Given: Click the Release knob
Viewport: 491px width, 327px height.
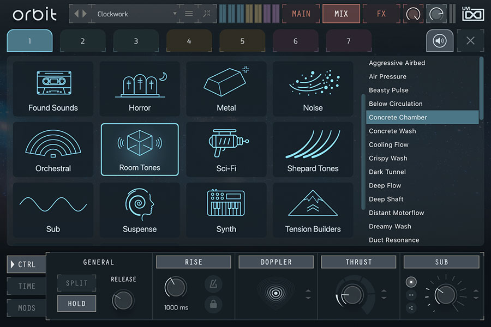Looking at the screenshot, I should coord(123,300).
